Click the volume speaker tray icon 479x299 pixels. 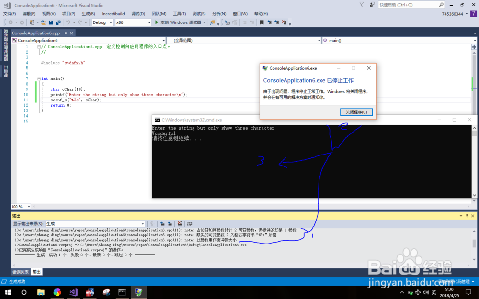(x=426, y=292)
